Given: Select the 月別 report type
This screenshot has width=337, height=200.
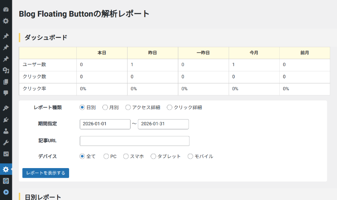Looking at the screenshot, I should pos(105,107).
